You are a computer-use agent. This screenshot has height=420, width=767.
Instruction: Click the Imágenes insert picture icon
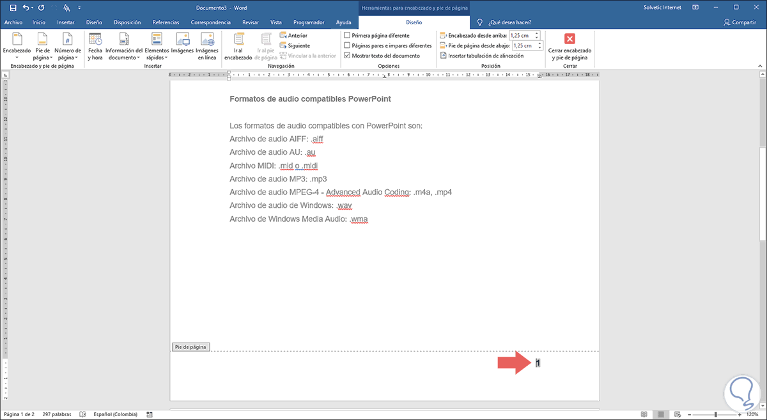point(182,43)
